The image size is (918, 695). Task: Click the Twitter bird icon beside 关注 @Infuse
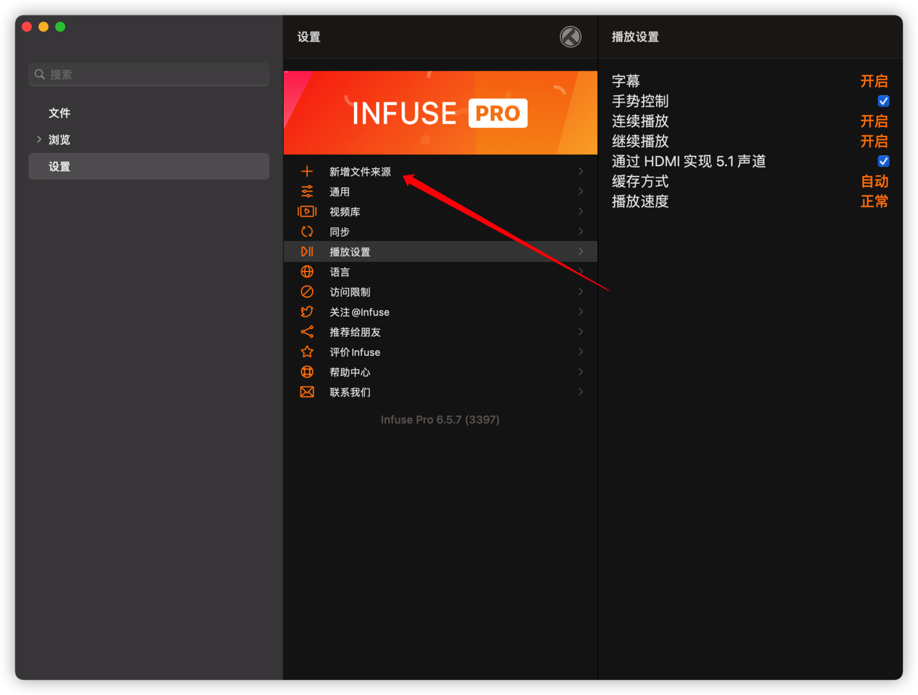pos(307,312)
